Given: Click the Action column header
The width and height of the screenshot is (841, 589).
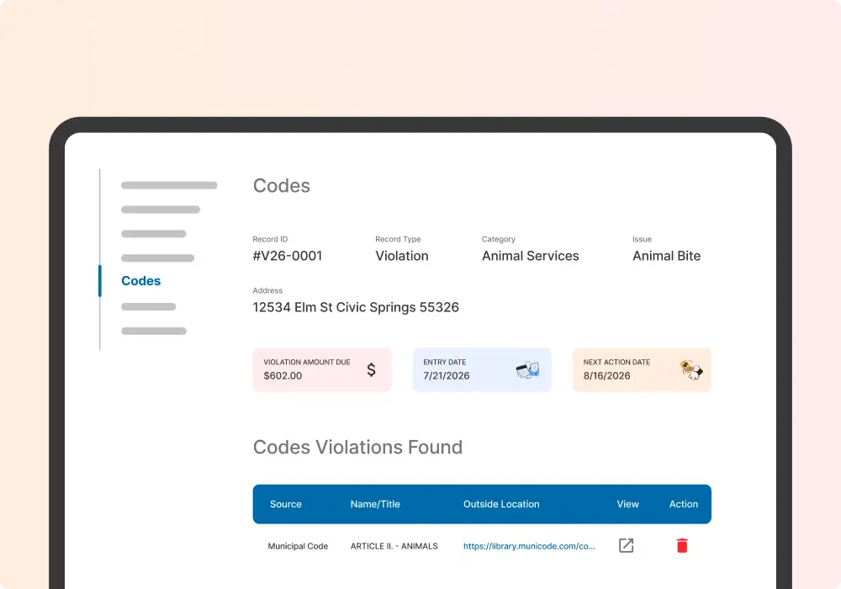Looking at the screenshot, I should click(x=684, y=504).
